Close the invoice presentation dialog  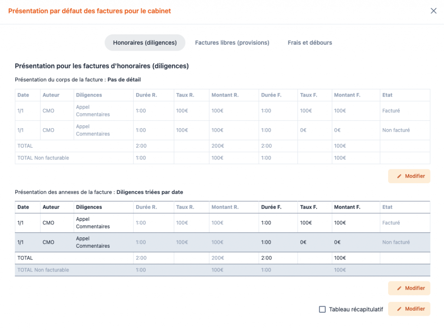433,11
